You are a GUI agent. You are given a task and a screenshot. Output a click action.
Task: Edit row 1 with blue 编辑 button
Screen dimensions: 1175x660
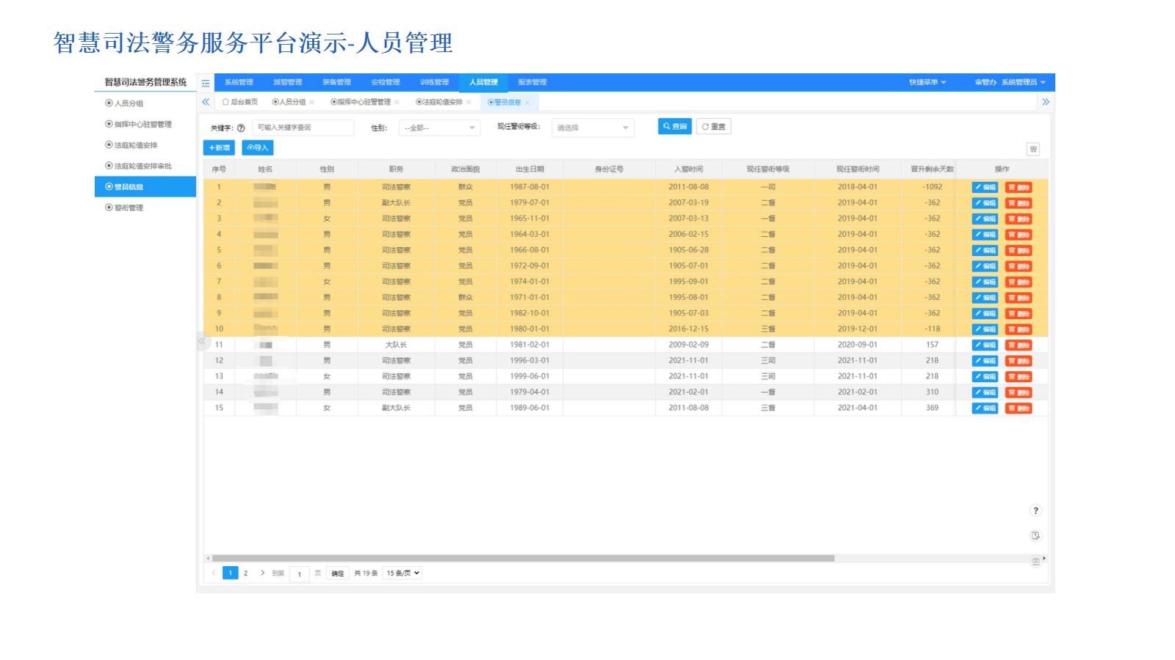tap(985, 188)
